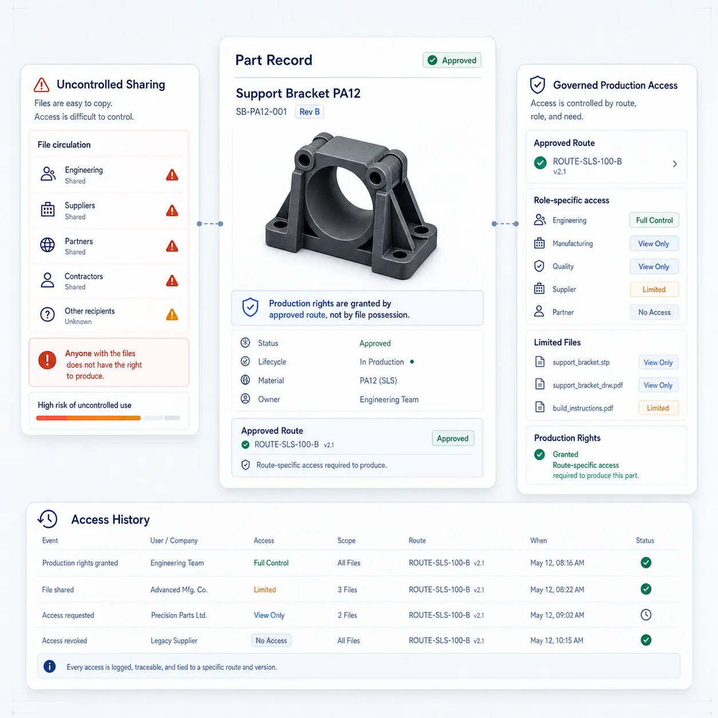This screenshot has height=718, width=718.
Task: Click the blue info icon in Access History footer
Action: (50, 666)
